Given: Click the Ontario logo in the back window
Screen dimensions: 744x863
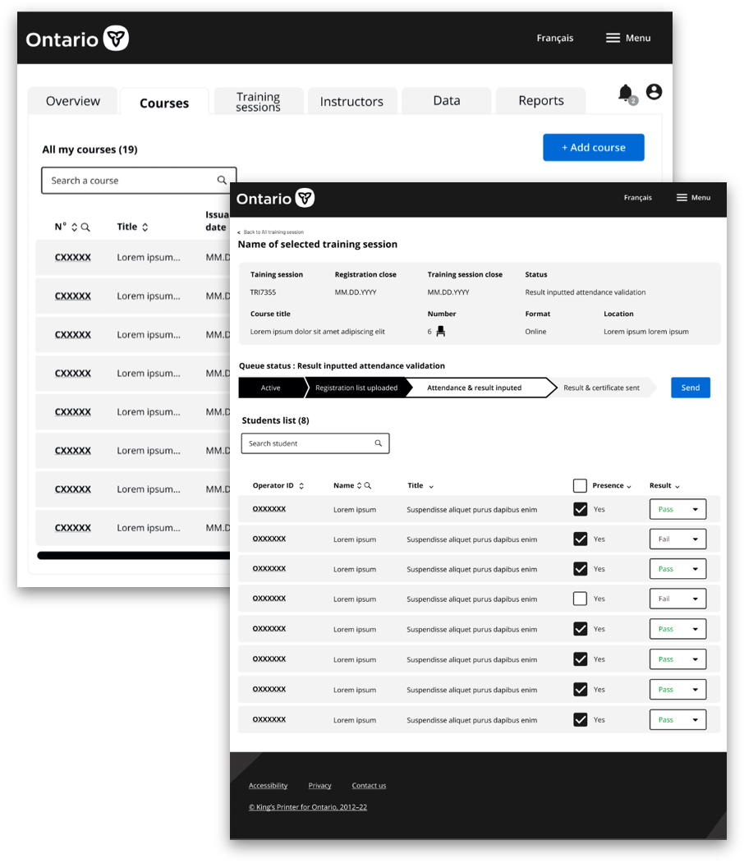Looking at the screenshot, I should tap(77, 39).
